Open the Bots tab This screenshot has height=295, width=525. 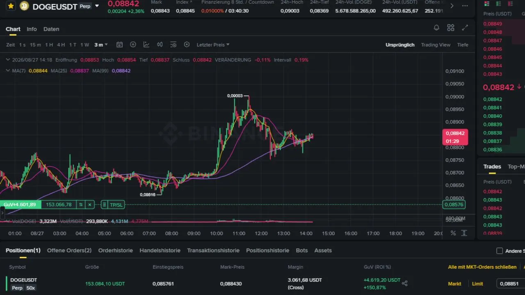tap(302, 250)
